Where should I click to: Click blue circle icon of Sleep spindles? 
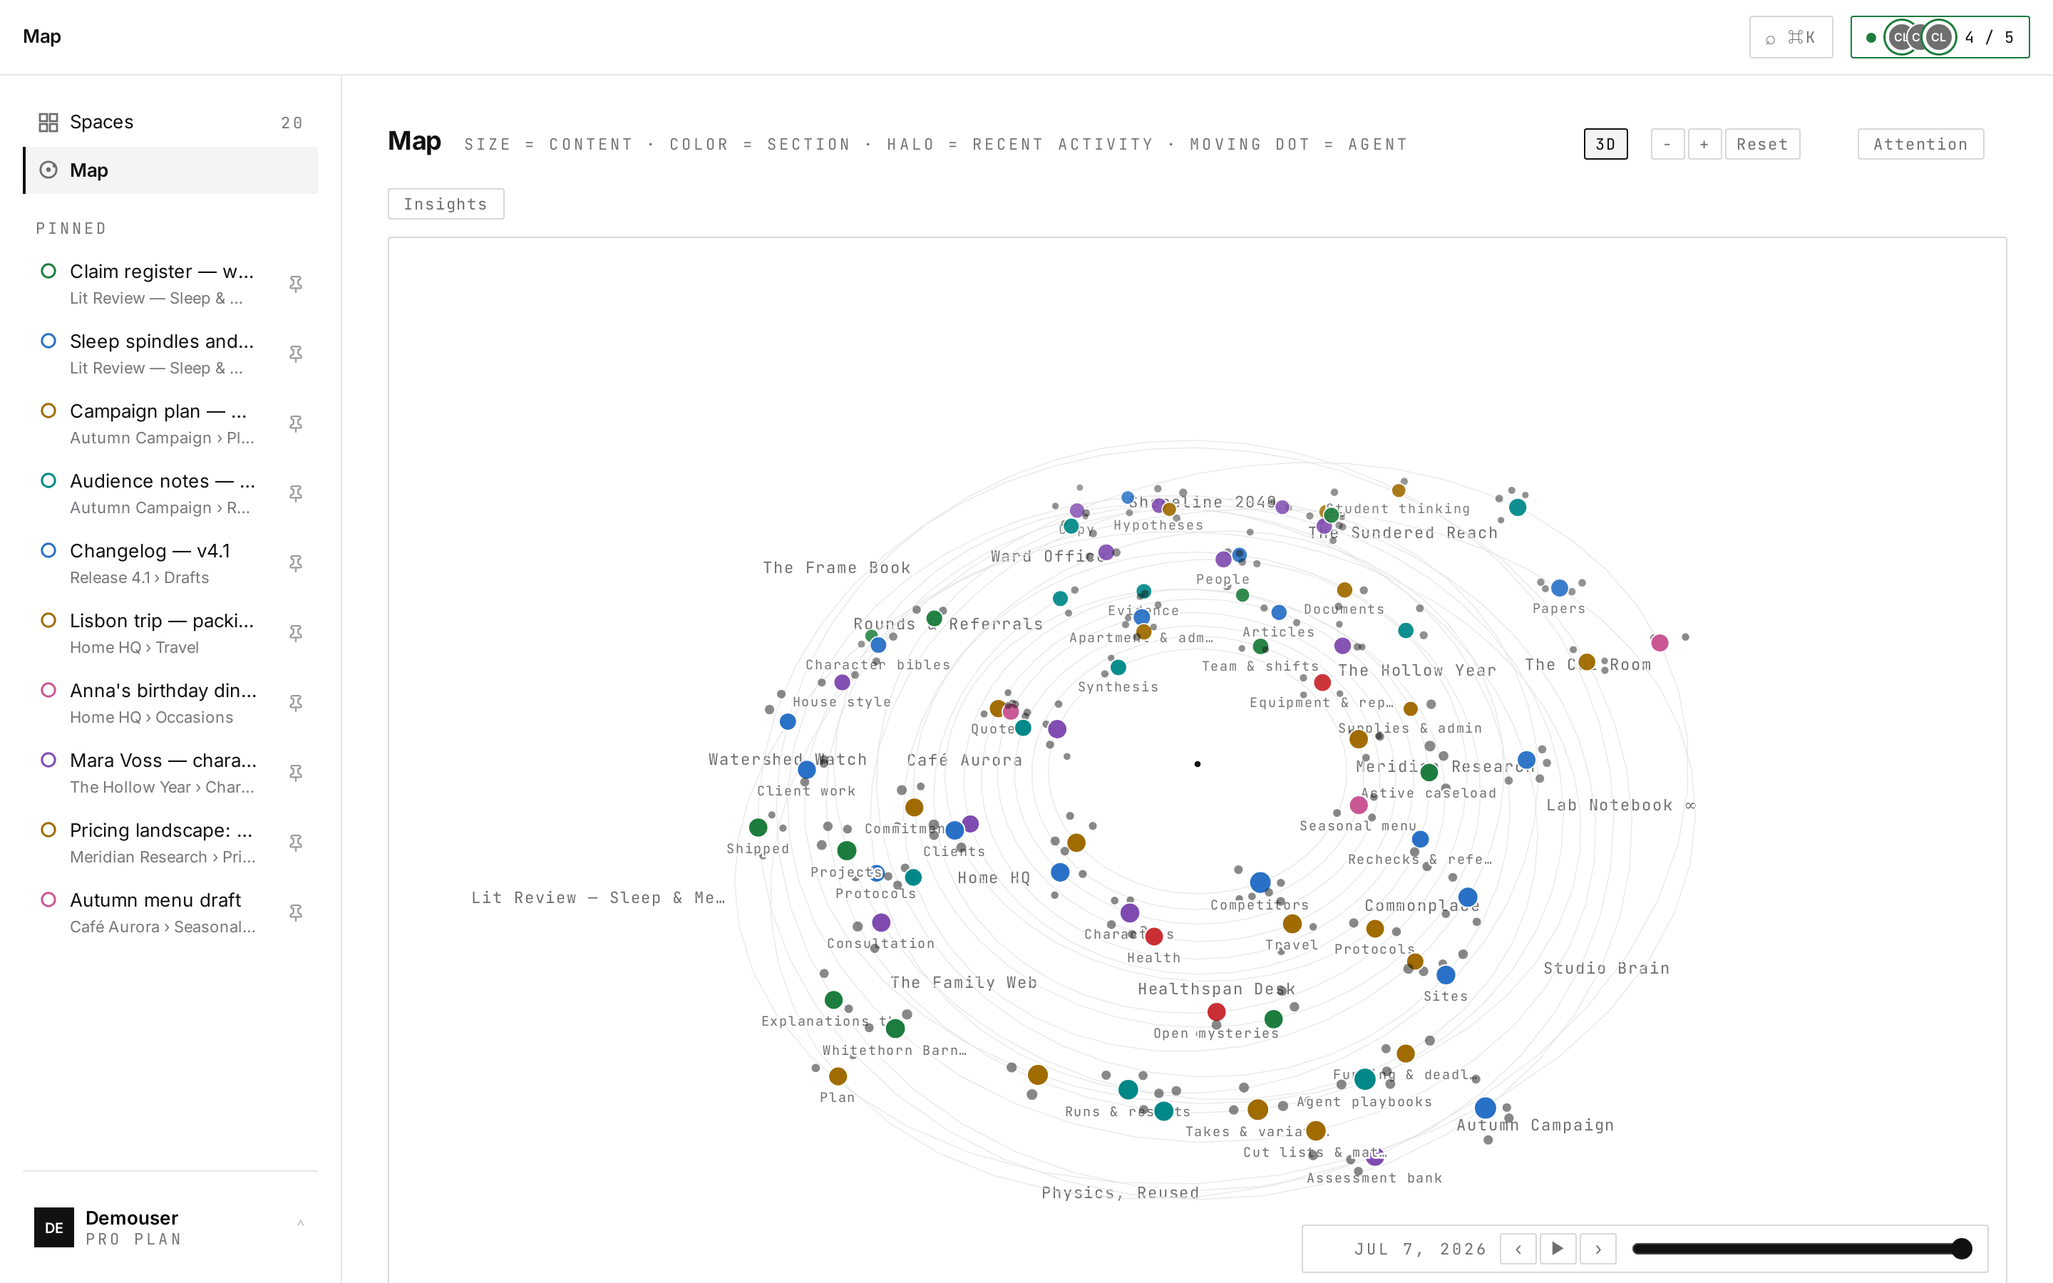[48, 340]
